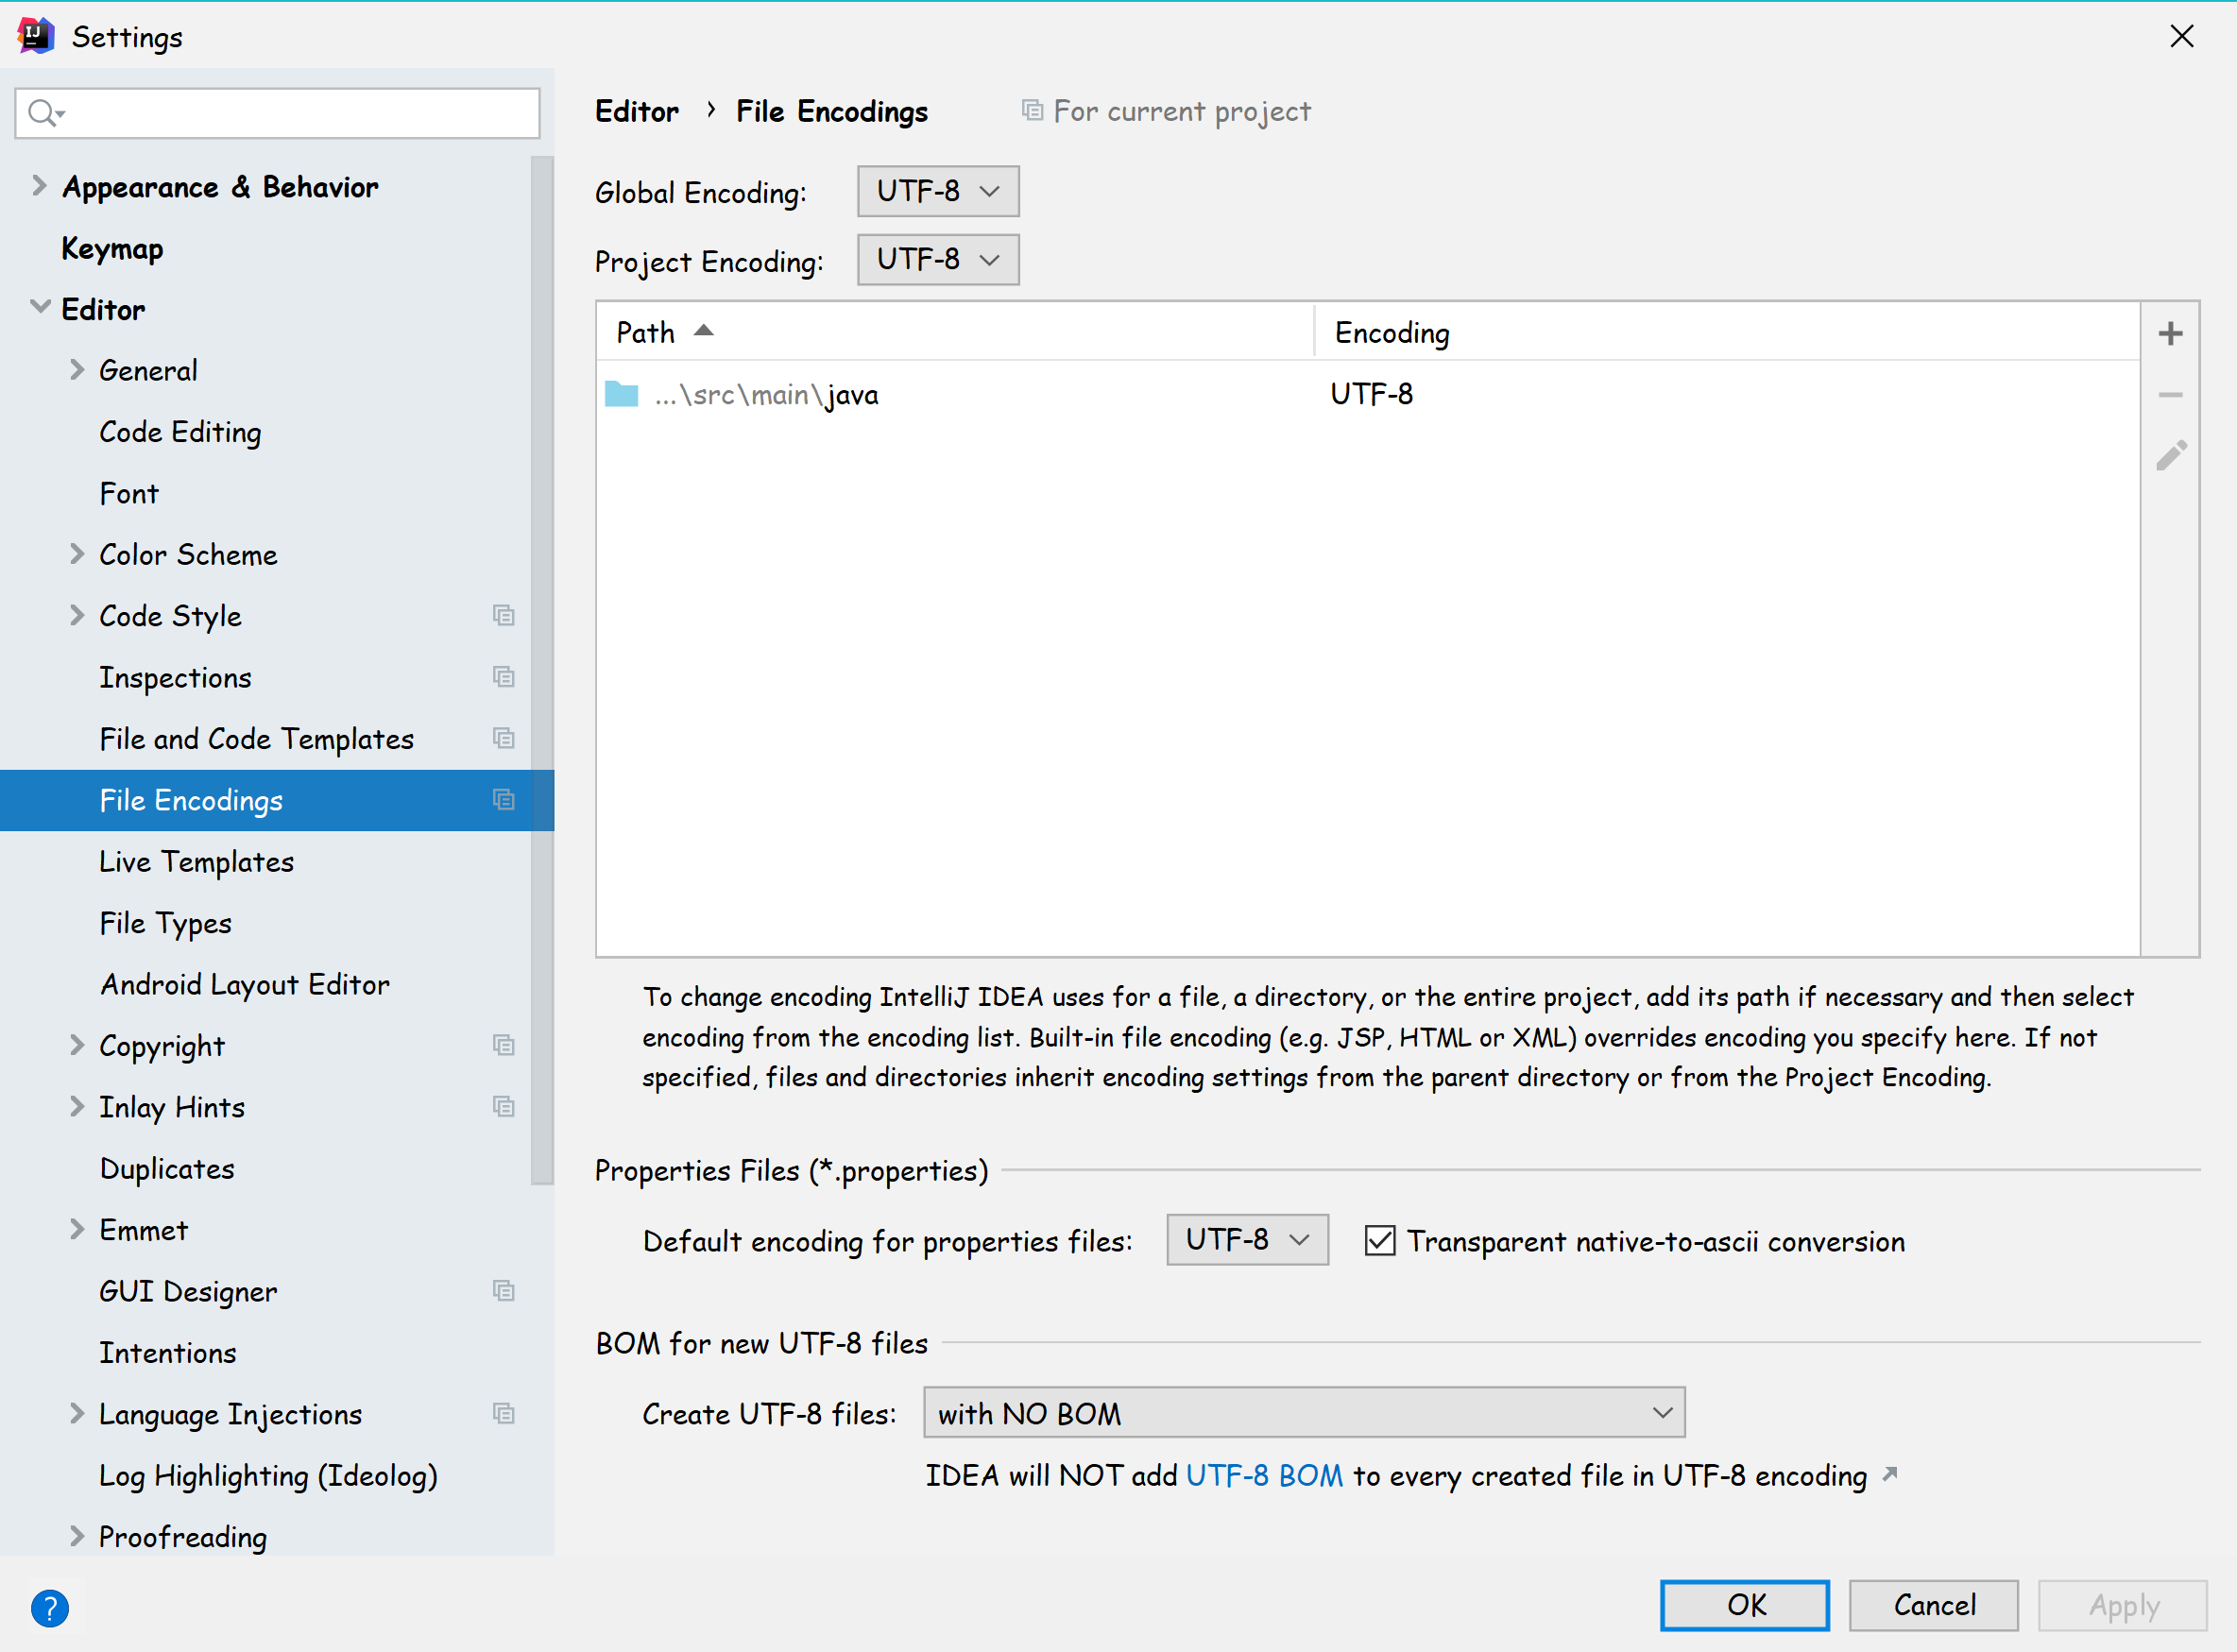Click the copy settings icon beside Inspections

(x=504, y=677)
